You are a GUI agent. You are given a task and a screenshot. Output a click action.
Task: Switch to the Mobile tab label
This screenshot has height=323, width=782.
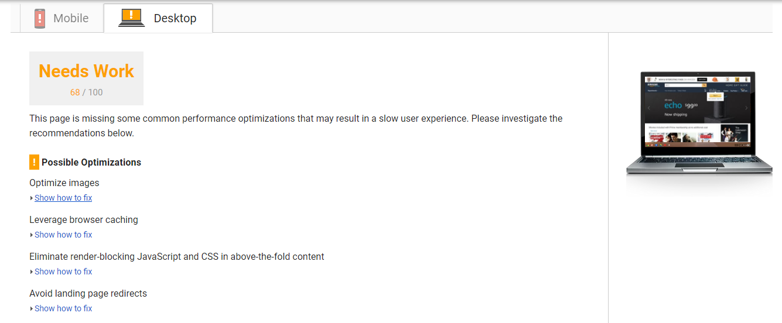[x=71, y=18]
